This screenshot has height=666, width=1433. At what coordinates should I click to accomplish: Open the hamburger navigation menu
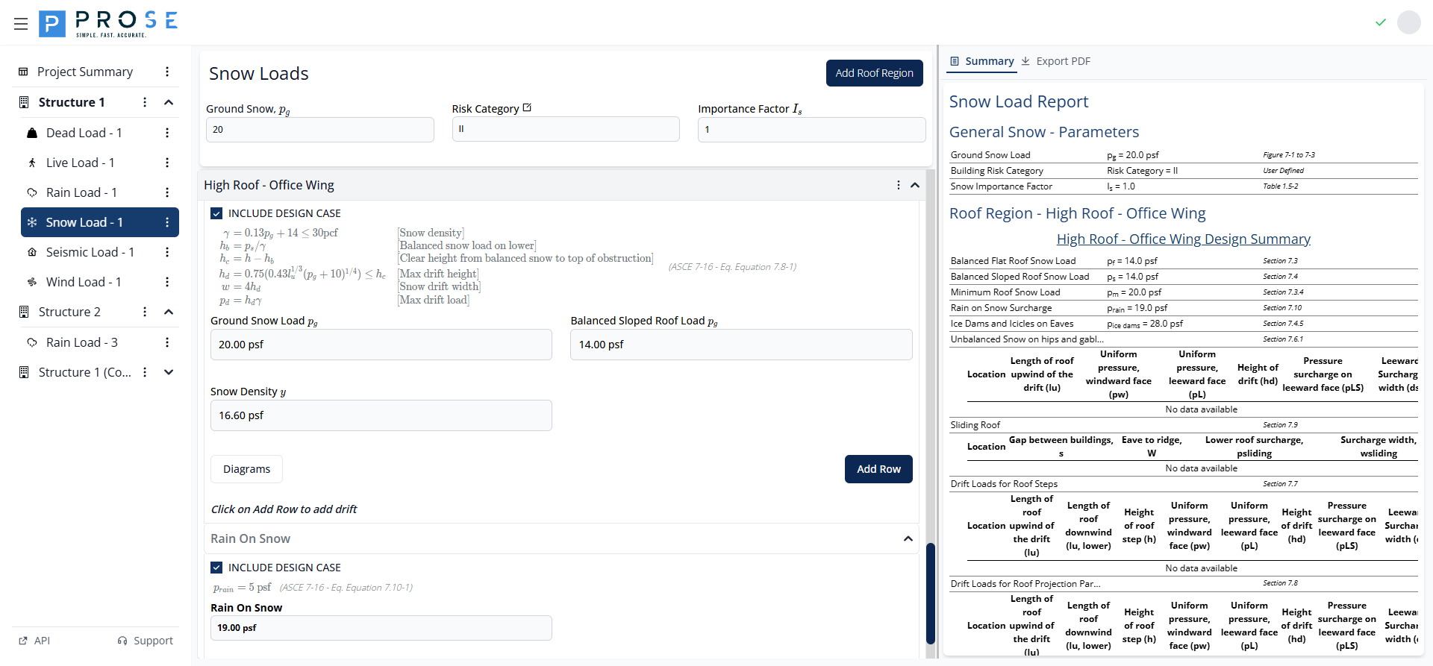[21, 24]
